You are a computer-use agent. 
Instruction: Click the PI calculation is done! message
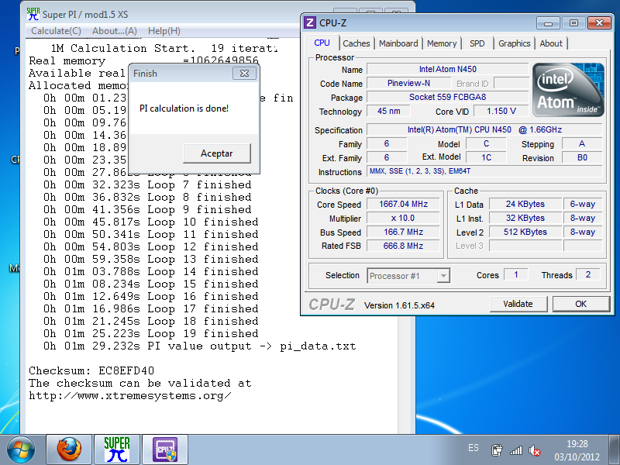point(184,108)
